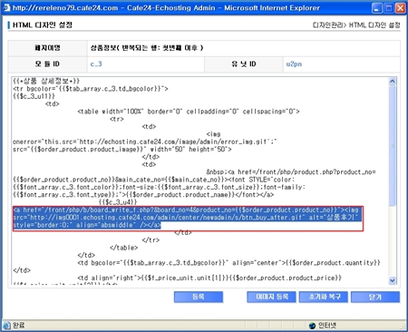Click the onerror="this.src= code line
Image resolution: width=408 pixels, height=332 pixels.
coord(144,142)
